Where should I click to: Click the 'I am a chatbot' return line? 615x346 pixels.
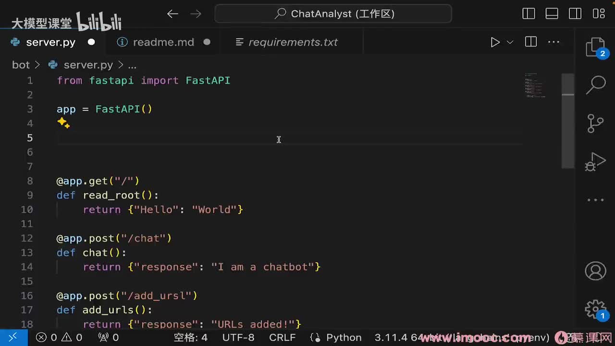[202, 267]
